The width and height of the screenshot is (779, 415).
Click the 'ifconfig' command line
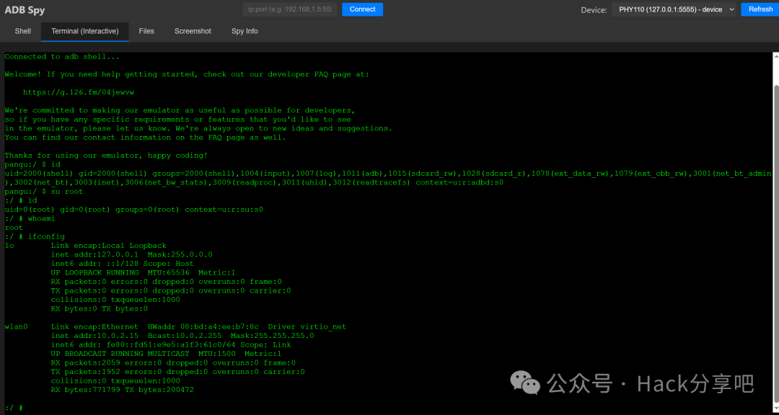[35, 237]
